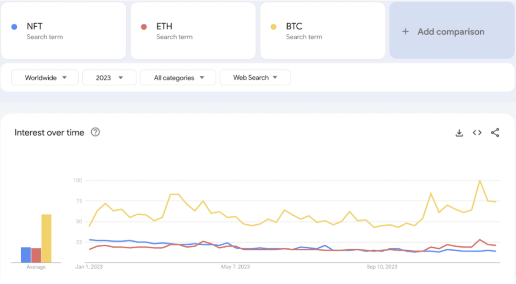This screenshot has width=516, height=284.
Task: Click the BTC peak point at 100
Action: point(480,181)
